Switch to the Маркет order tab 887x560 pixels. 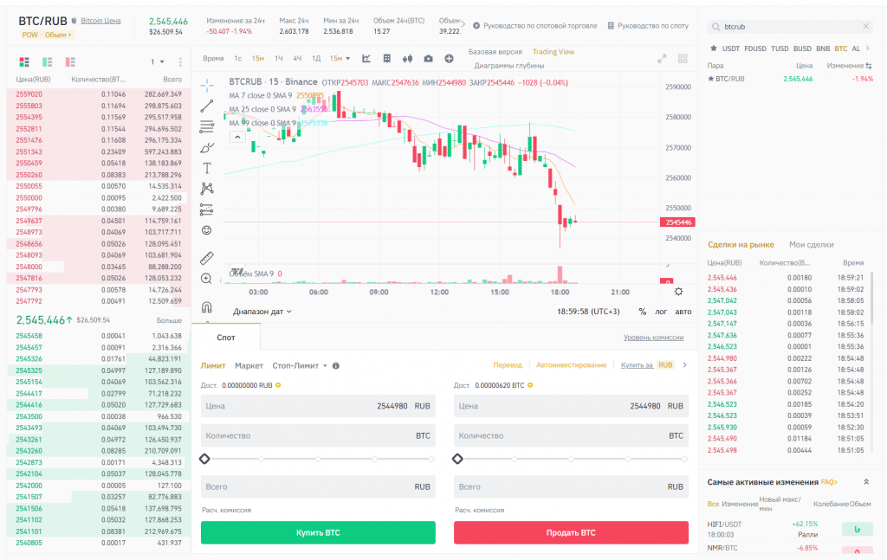(x=249, y=365)
